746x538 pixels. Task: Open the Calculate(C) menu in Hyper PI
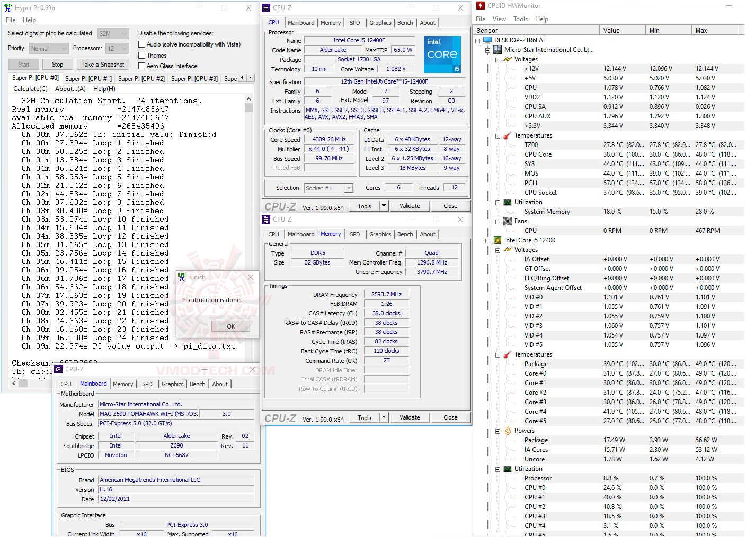coord(30,89)
